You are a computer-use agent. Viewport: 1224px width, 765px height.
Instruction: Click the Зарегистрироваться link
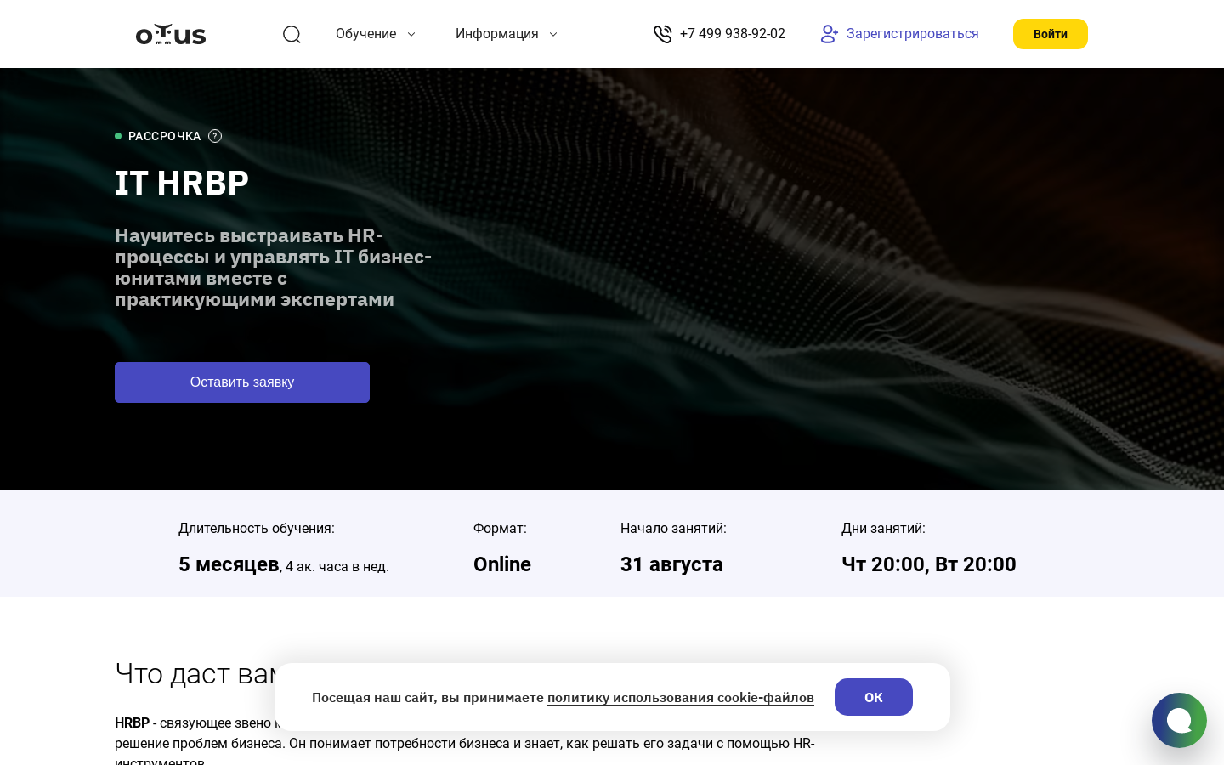click(912, 34)
